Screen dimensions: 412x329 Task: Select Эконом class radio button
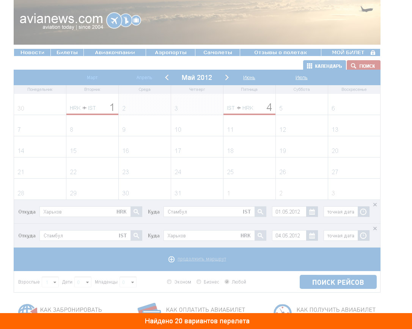pos(169,282)
